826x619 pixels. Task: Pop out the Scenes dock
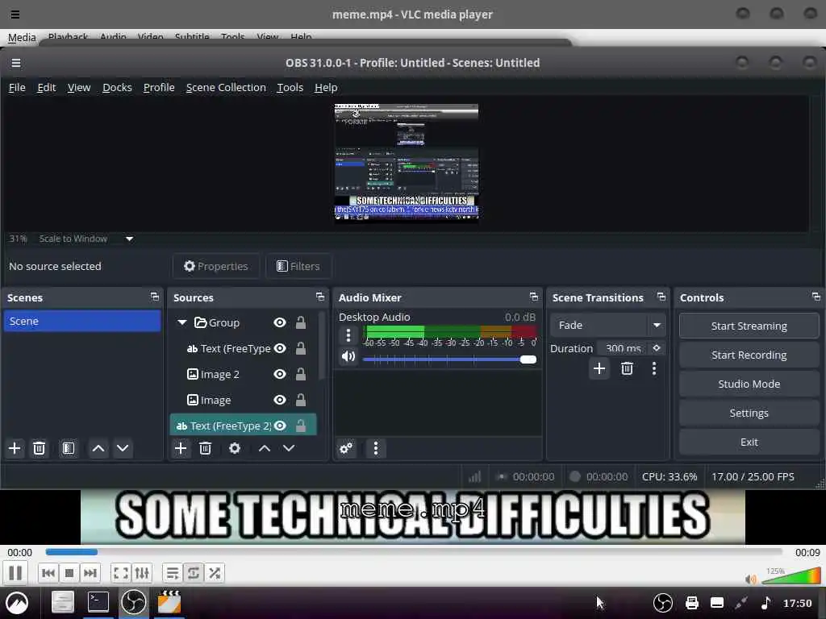(154, 297)
